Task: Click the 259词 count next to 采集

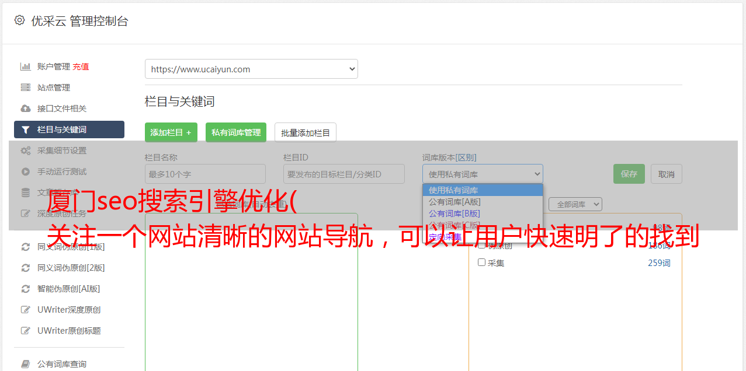Action: (659, 263)
